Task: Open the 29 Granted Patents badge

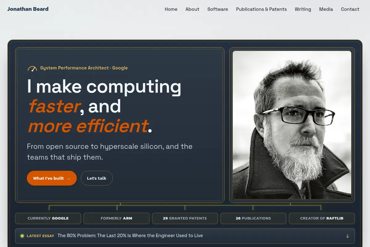Action: [x=185, y=218]
